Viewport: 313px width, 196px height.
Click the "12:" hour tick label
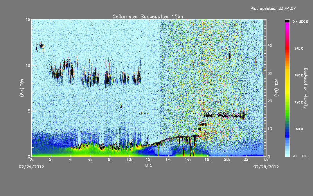(149, 160)
